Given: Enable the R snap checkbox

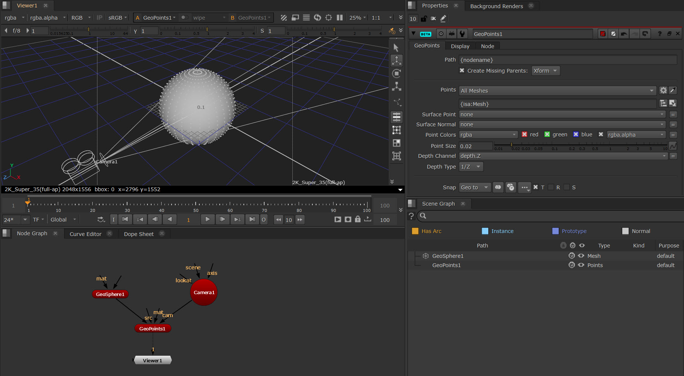Looking at the screenshot, I should pyautogui.click(x=551, y=187).
